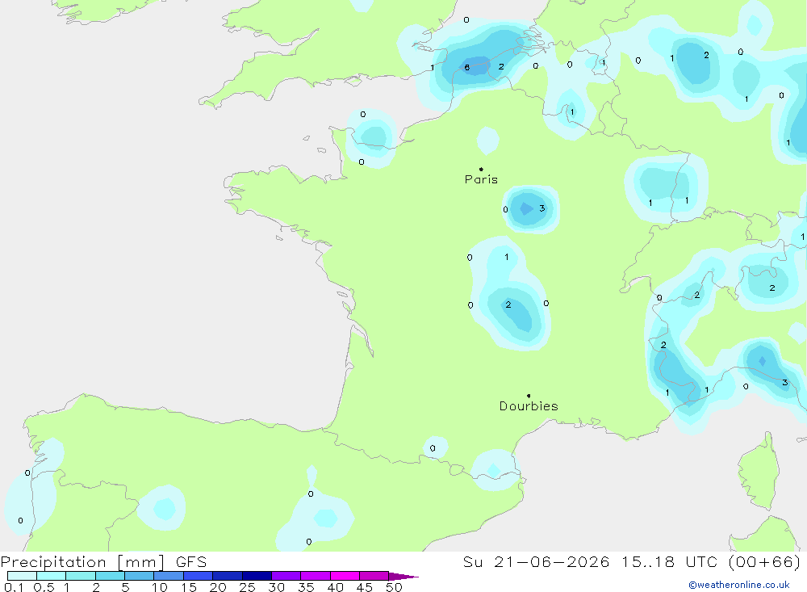Image resolution: width=807 pixels, height=592 pixels.
Task: Click the '0.1' legend scale label
Action: pos(14,587)
